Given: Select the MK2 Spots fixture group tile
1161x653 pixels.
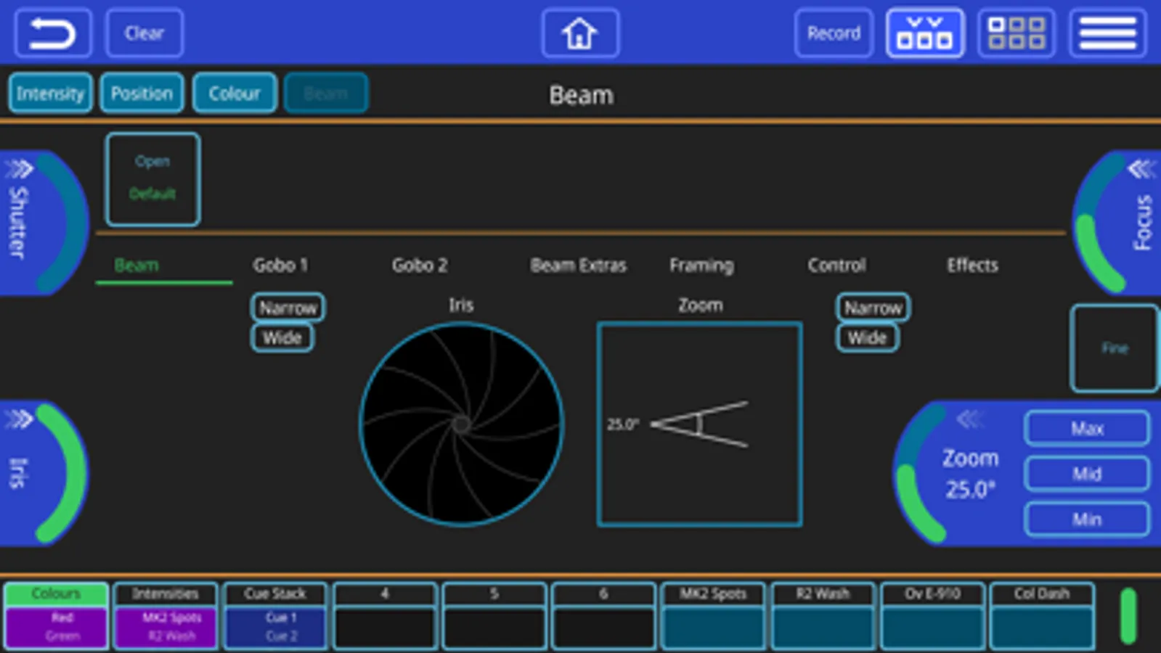Looking at the screenshot, I should pos(714,615).
